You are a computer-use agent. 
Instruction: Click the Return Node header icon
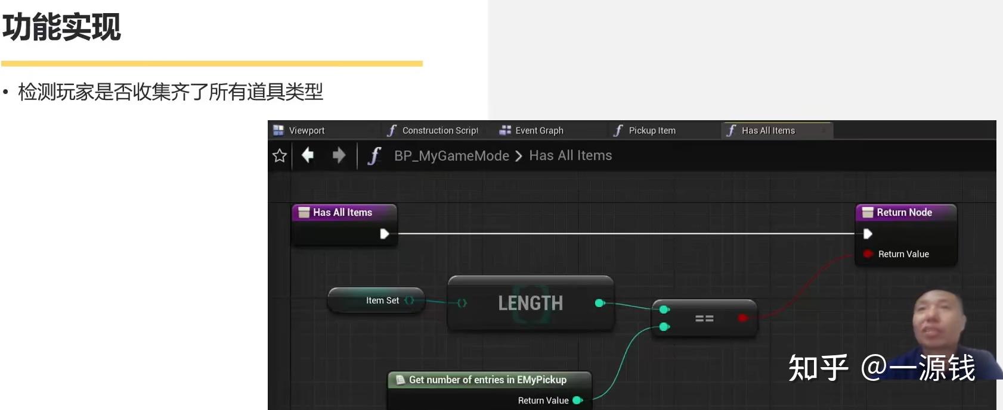(x=868, y=212)
